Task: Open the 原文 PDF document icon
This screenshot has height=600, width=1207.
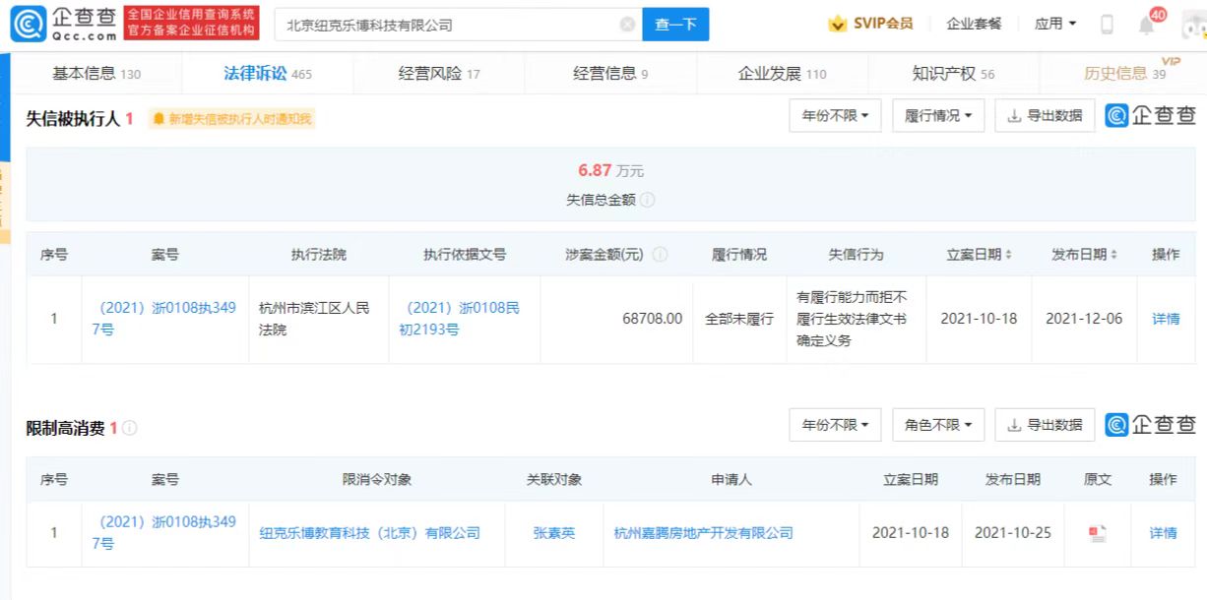Action: [x=1097, y=533]
